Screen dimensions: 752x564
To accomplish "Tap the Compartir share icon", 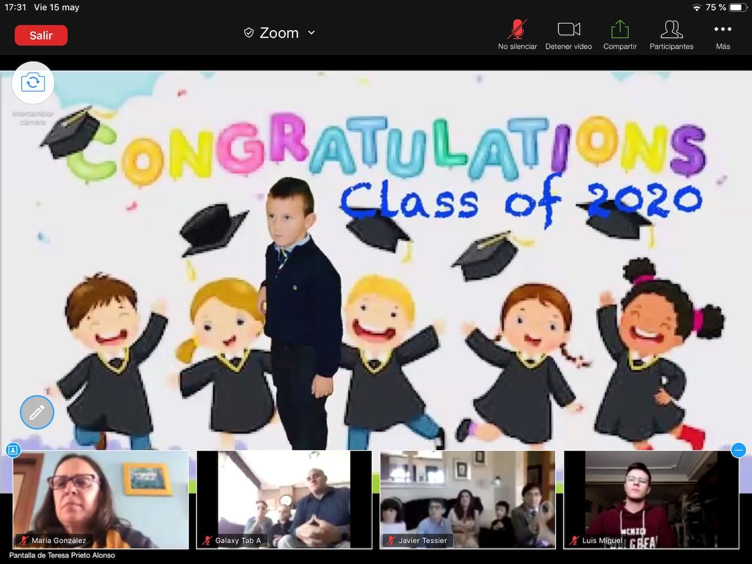I will point(619,29).
